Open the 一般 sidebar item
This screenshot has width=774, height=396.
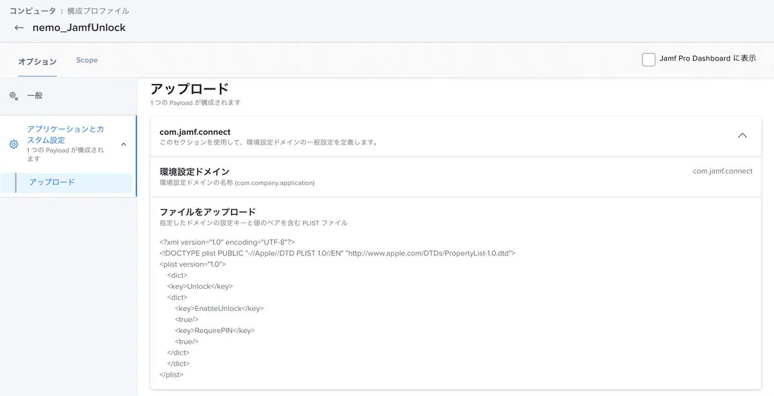[35, 95]
